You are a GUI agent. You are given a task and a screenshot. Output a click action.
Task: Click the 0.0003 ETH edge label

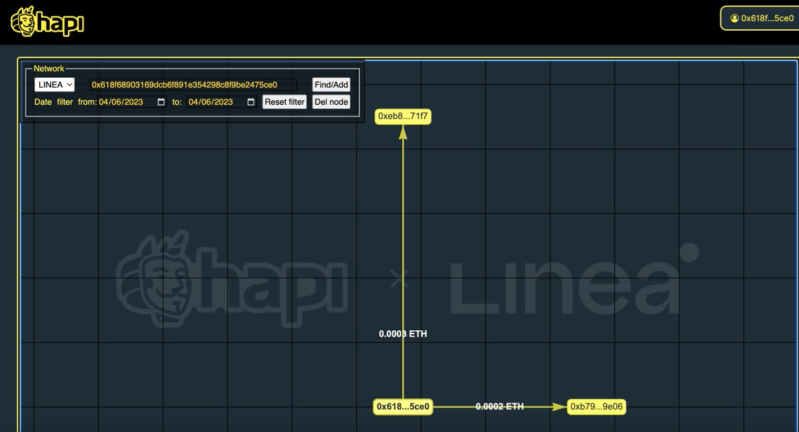pyautogui.click(x=403, y=334)
